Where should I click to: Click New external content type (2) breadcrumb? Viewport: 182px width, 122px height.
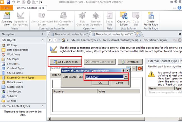tap(121, 40)
